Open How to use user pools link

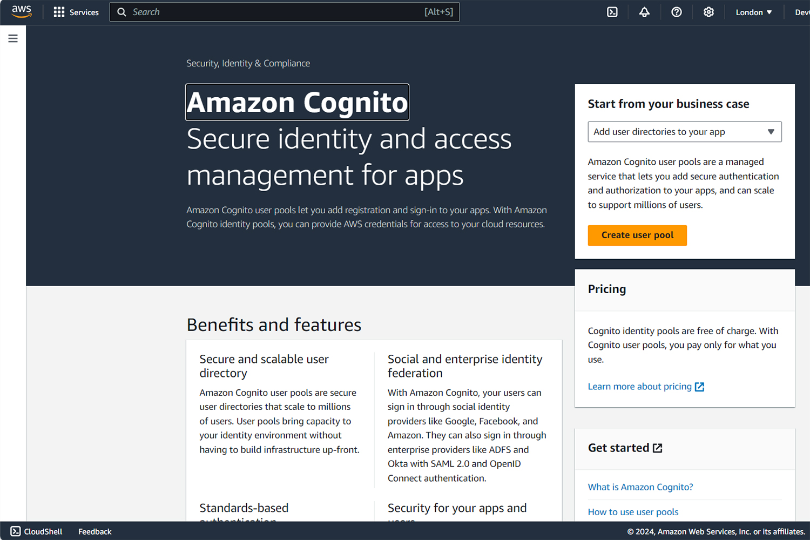click(633, 512)
